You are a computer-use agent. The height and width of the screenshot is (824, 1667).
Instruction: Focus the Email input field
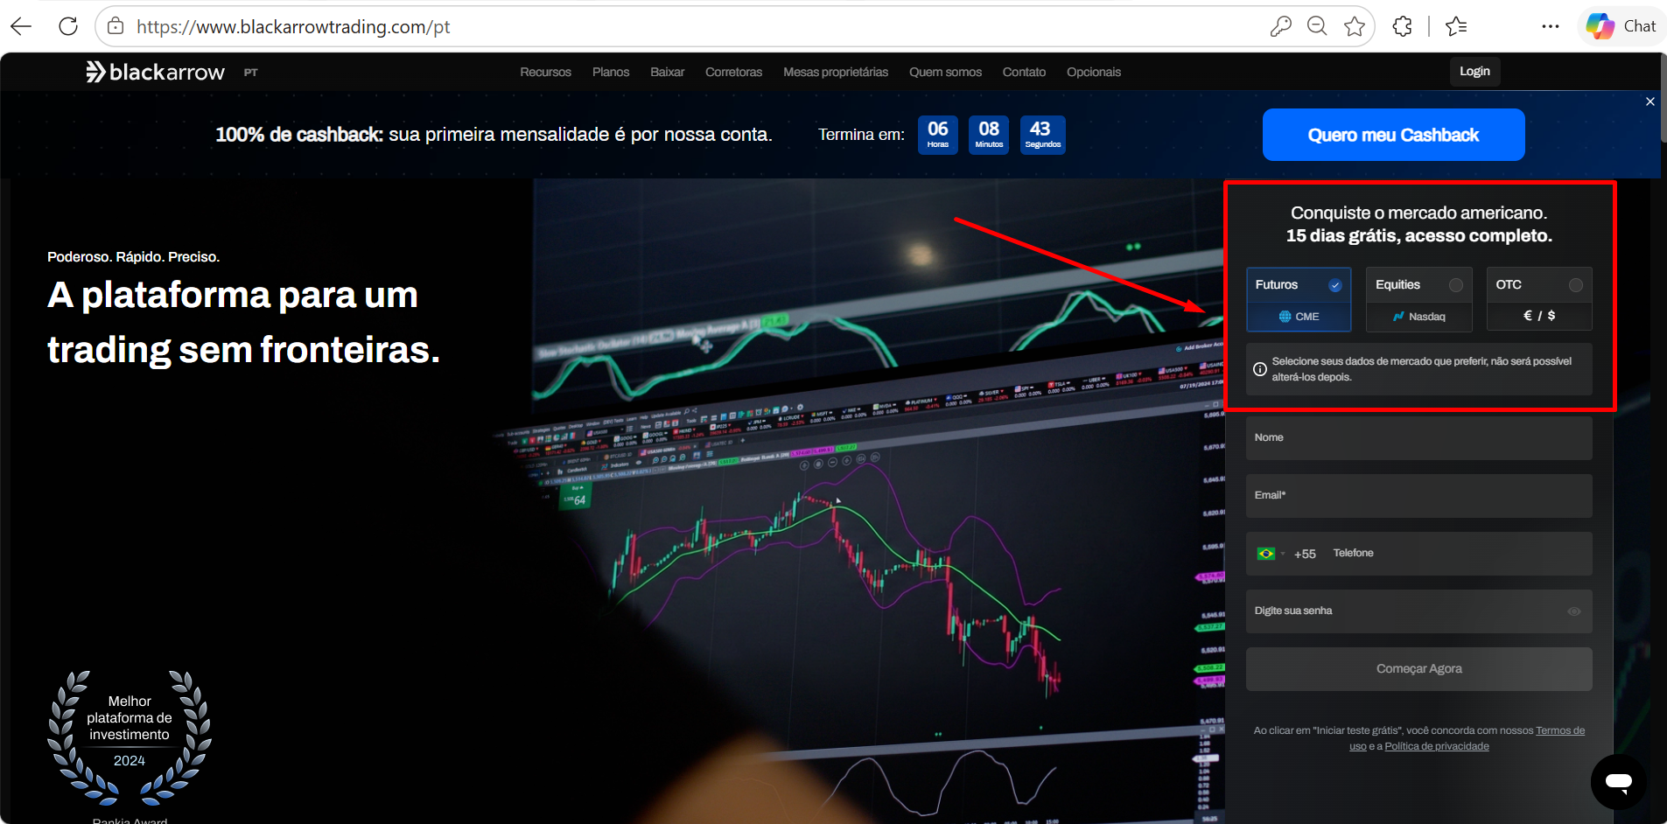coord(1418,496)
